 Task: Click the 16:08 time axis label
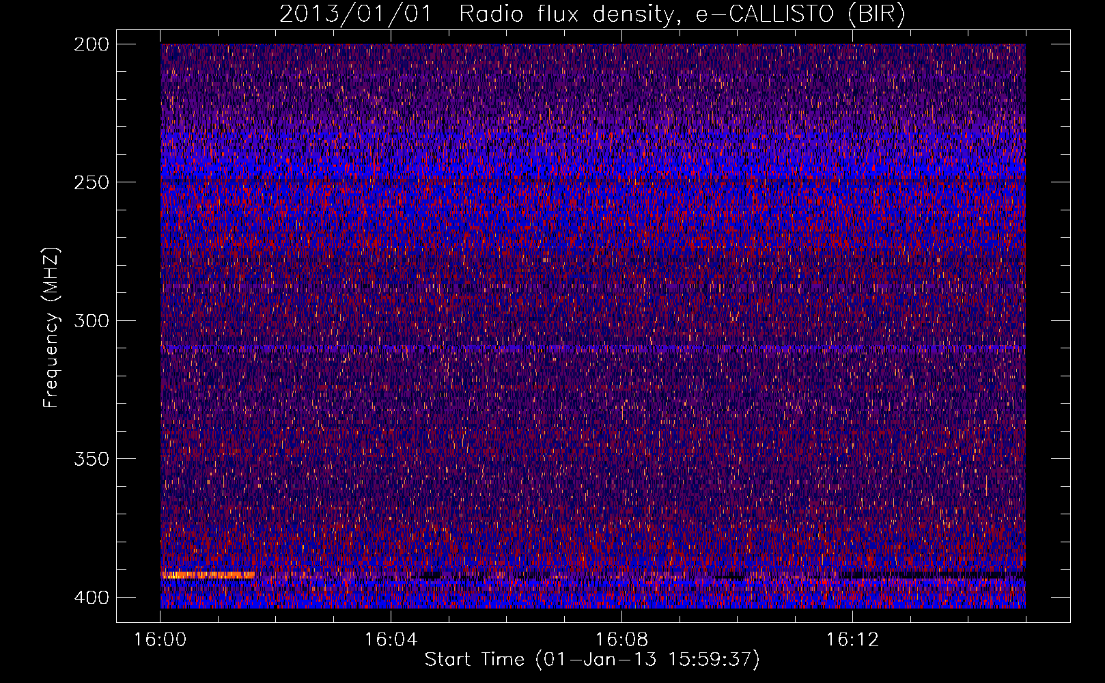coord(621,640)
